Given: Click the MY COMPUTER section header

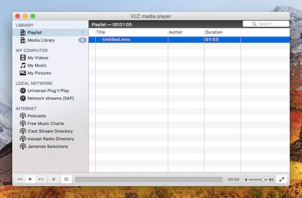Looking at the screenshot, I should pyautogui.click(x=32, y=51).
